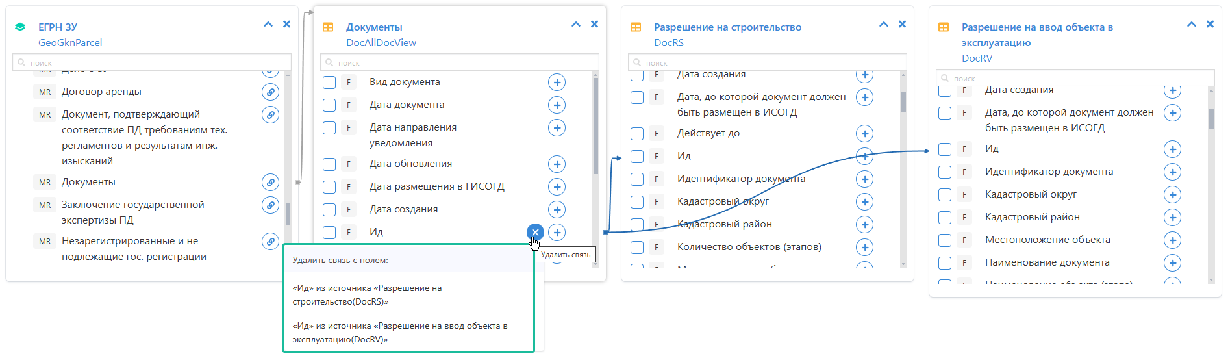
Task: Check Идентификатор документа checkbox in DocRS panel
Action: 637,179
